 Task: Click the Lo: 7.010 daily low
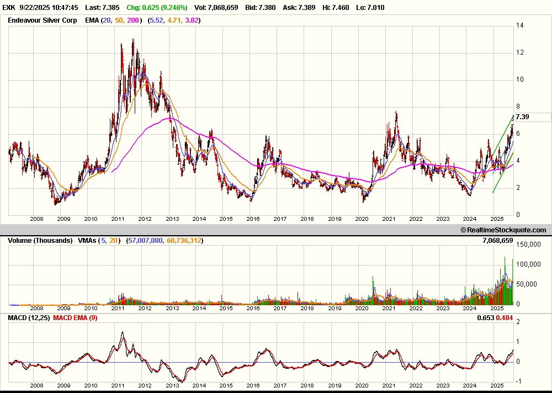pos(370,7)
